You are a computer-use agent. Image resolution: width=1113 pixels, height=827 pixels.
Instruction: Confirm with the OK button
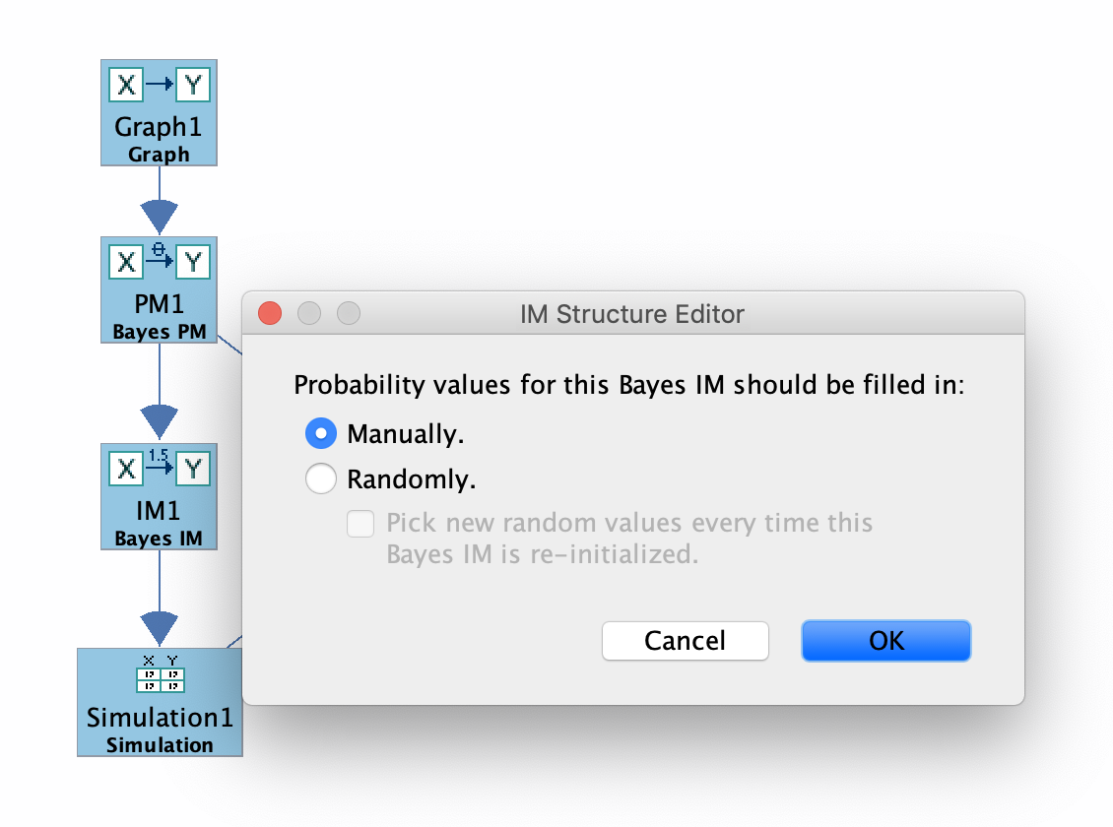(x=884, y=640)
